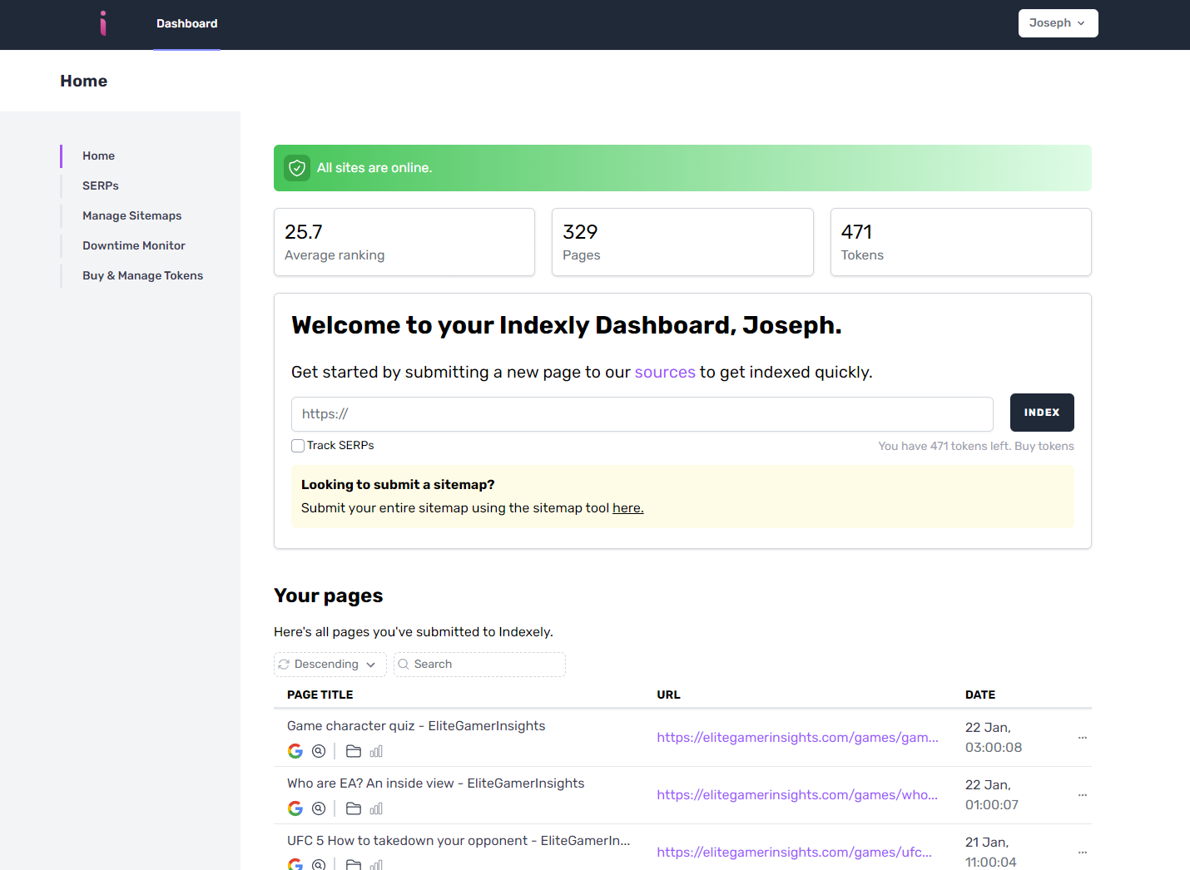Click the All sites are online banner

click(x=682, y=168)
